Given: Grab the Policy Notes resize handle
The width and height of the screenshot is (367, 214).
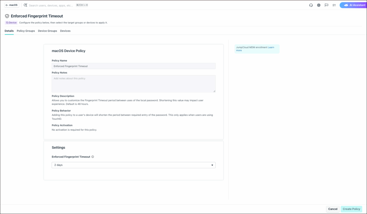Looking at the screenshot, I should (x=214, y=91).
